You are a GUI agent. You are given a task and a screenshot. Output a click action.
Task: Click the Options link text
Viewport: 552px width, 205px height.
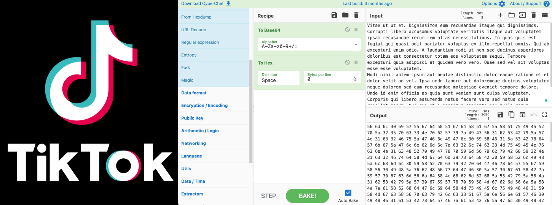489,3
